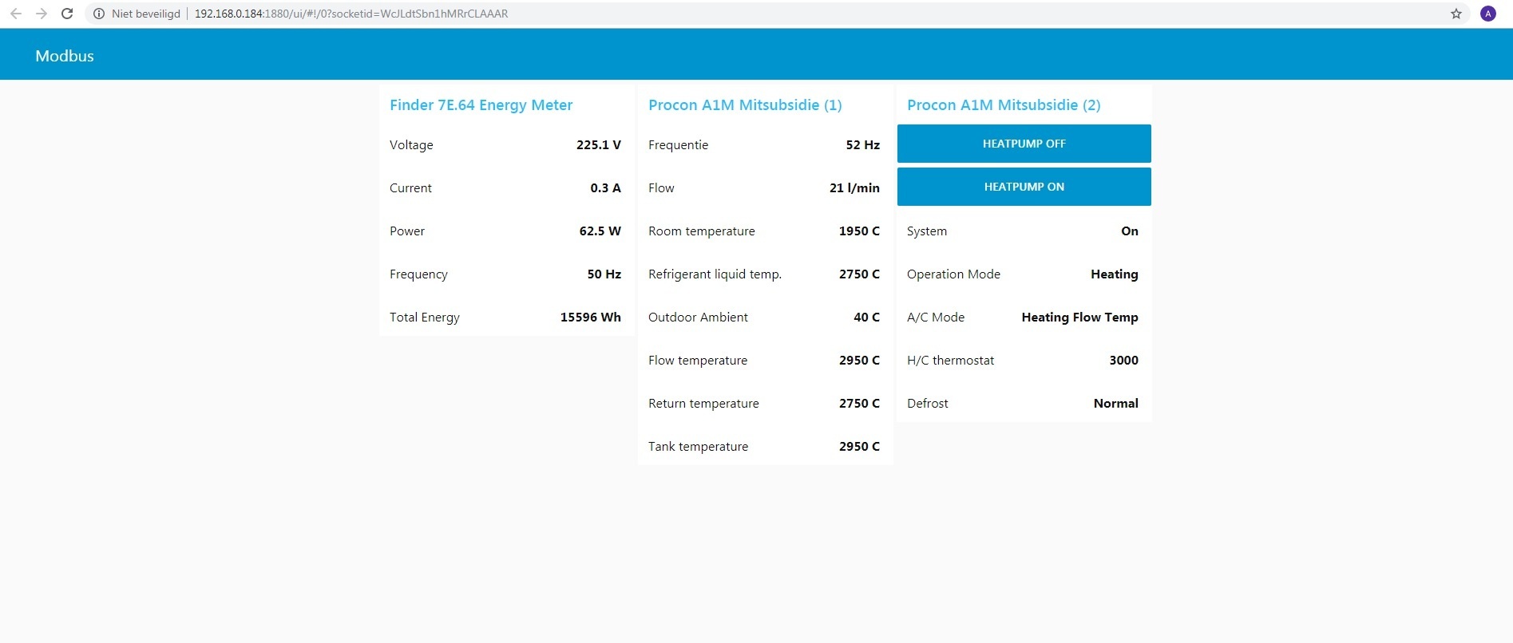The height and width of the screenshot is (643, 1513).
Task: Click the Procon A1M Mitsubsidie (2) heading
Action: coord(1004,105)
